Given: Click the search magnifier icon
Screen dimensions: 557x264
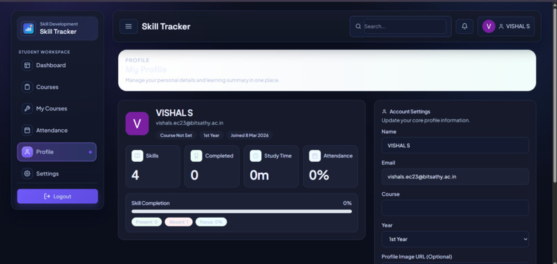Looking at the screenshot, I should pyautogui.click(x=358, y=26).
